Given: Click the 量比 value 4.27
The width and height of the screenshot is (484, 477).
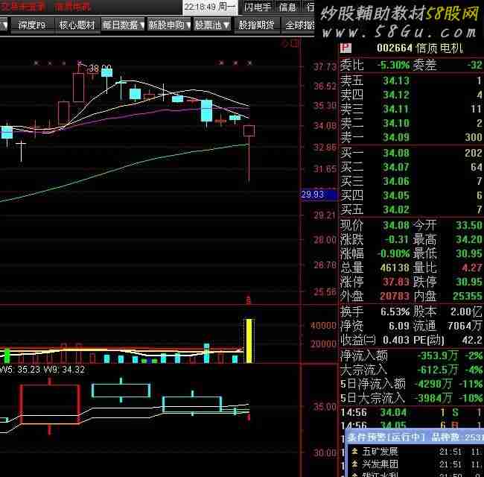Looking at the screenshot, I should (472, 268).
